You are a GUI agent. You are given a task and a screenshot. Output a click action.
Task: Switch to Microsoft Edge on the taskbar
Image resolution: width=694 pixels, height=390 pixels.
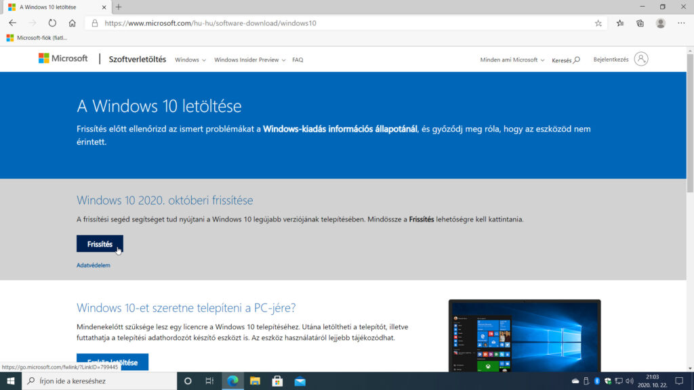pyautogui.click(x=232, y=381)
